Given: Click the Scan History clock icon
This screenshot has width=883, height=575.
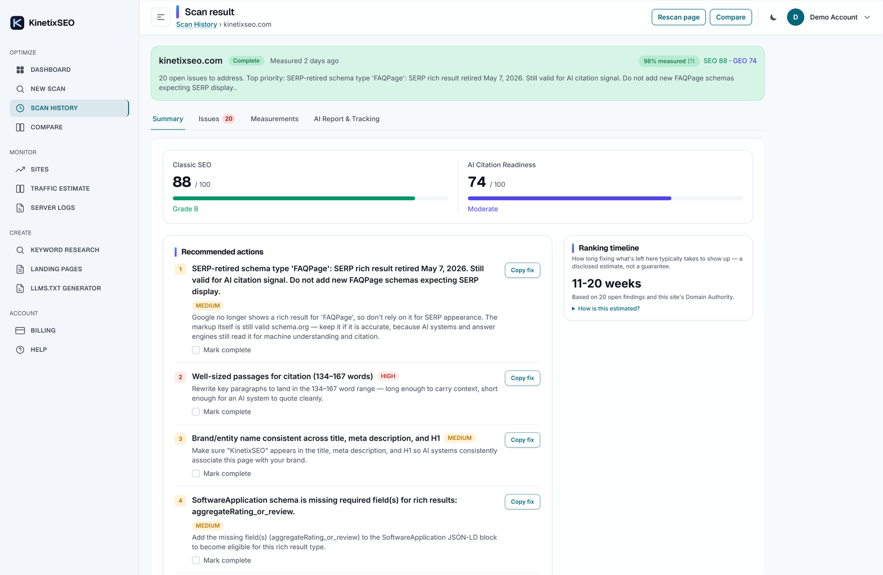Looking at the screenshot, I should [x=20, y=108].
